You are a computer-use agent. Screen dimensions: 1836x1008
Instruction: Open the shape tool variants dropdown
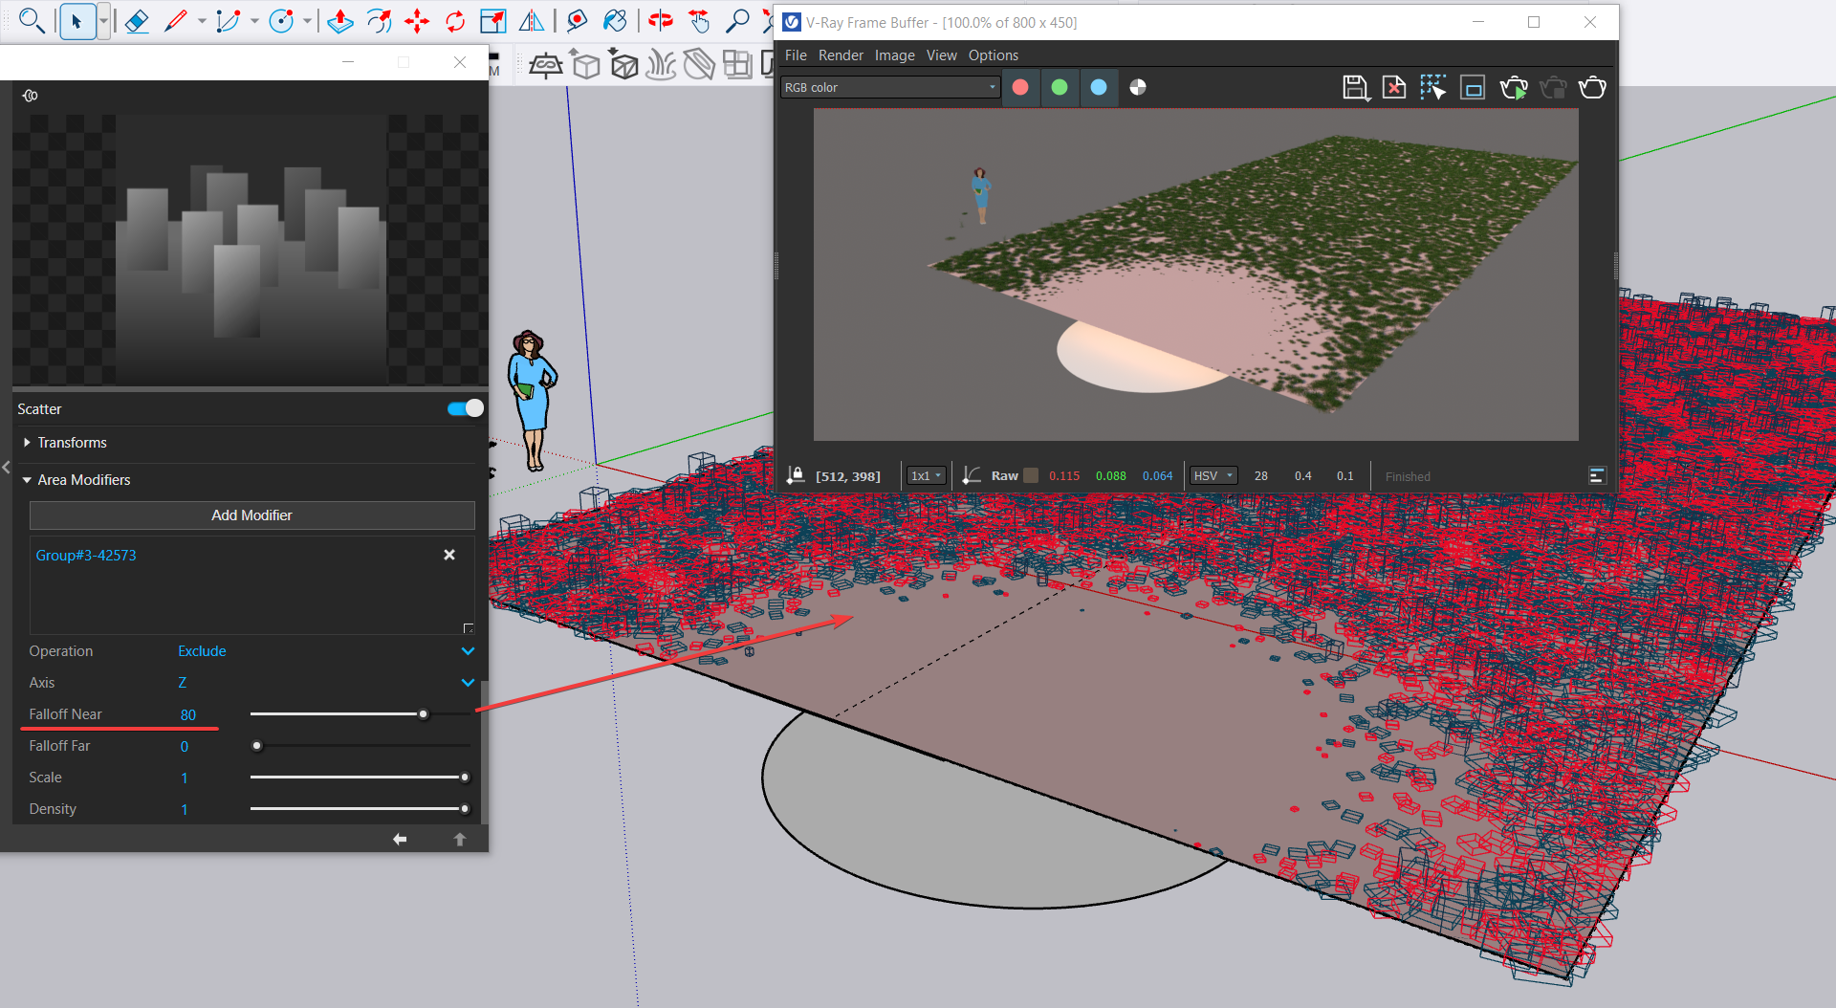[307, 21]
